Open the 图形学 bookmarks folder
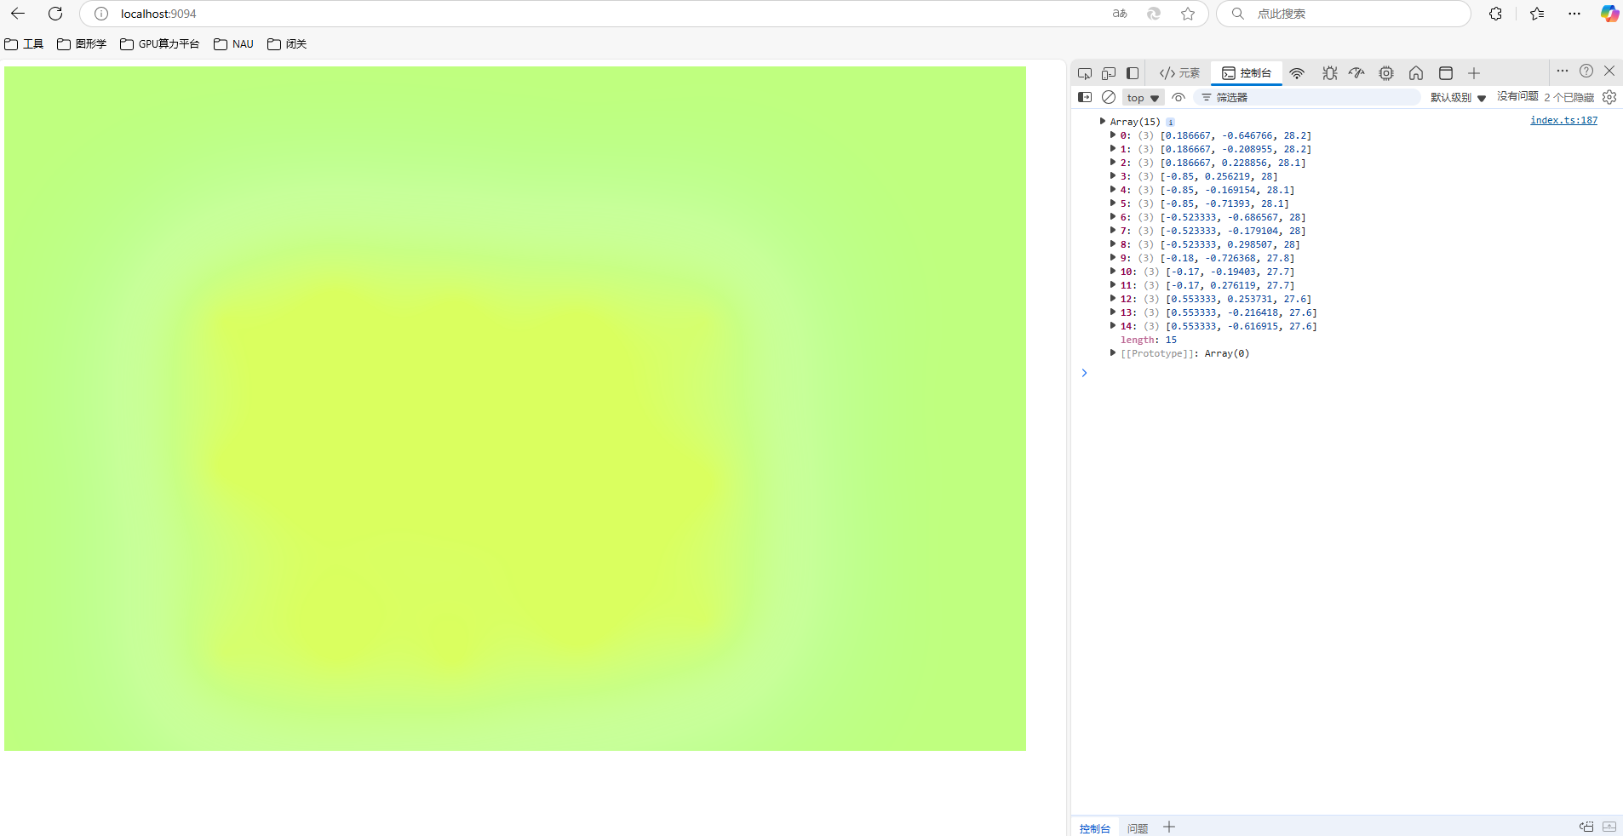The image size is (1623, 836). pyautogui.click(x=82, y=44)
